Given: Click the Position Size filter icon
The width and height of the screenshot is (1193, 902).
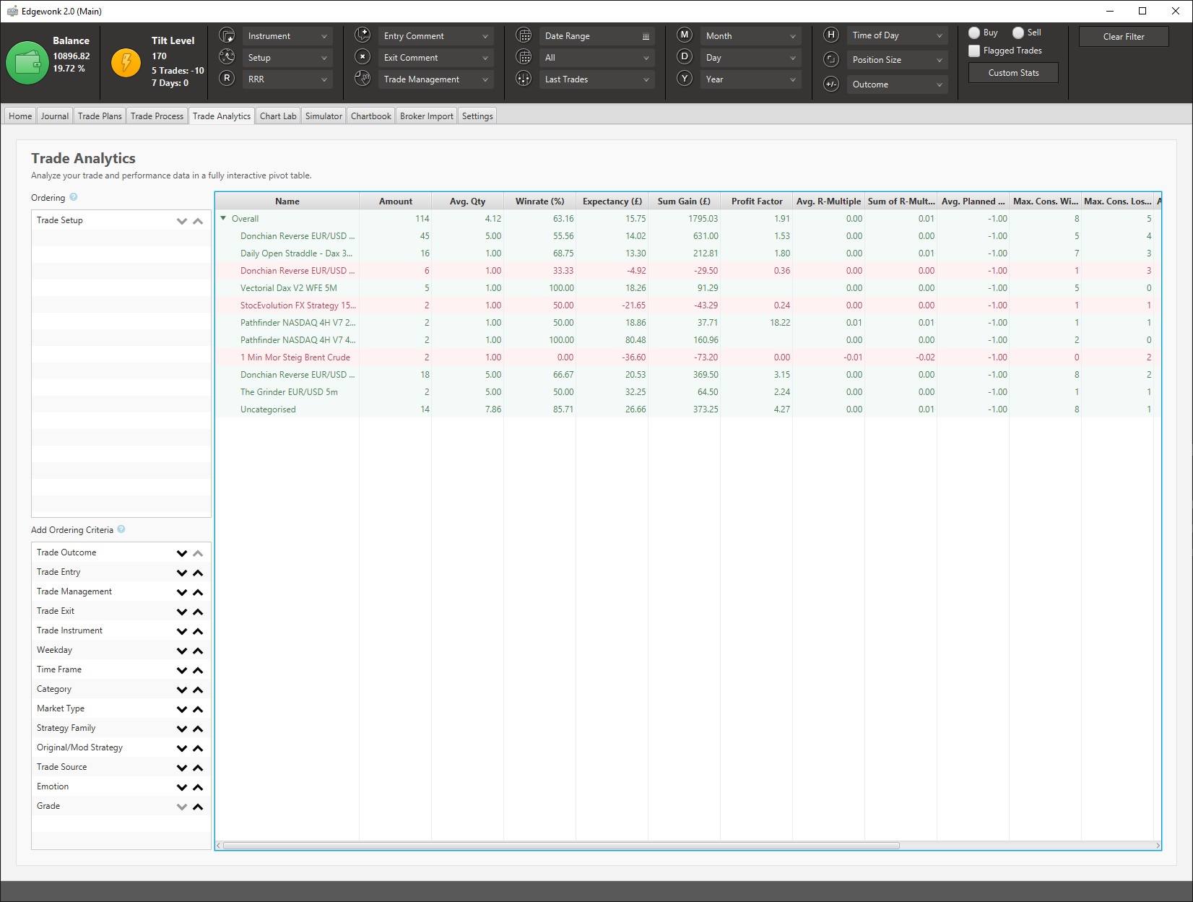Looking at the screenshot, I should [x=831, y=59].
